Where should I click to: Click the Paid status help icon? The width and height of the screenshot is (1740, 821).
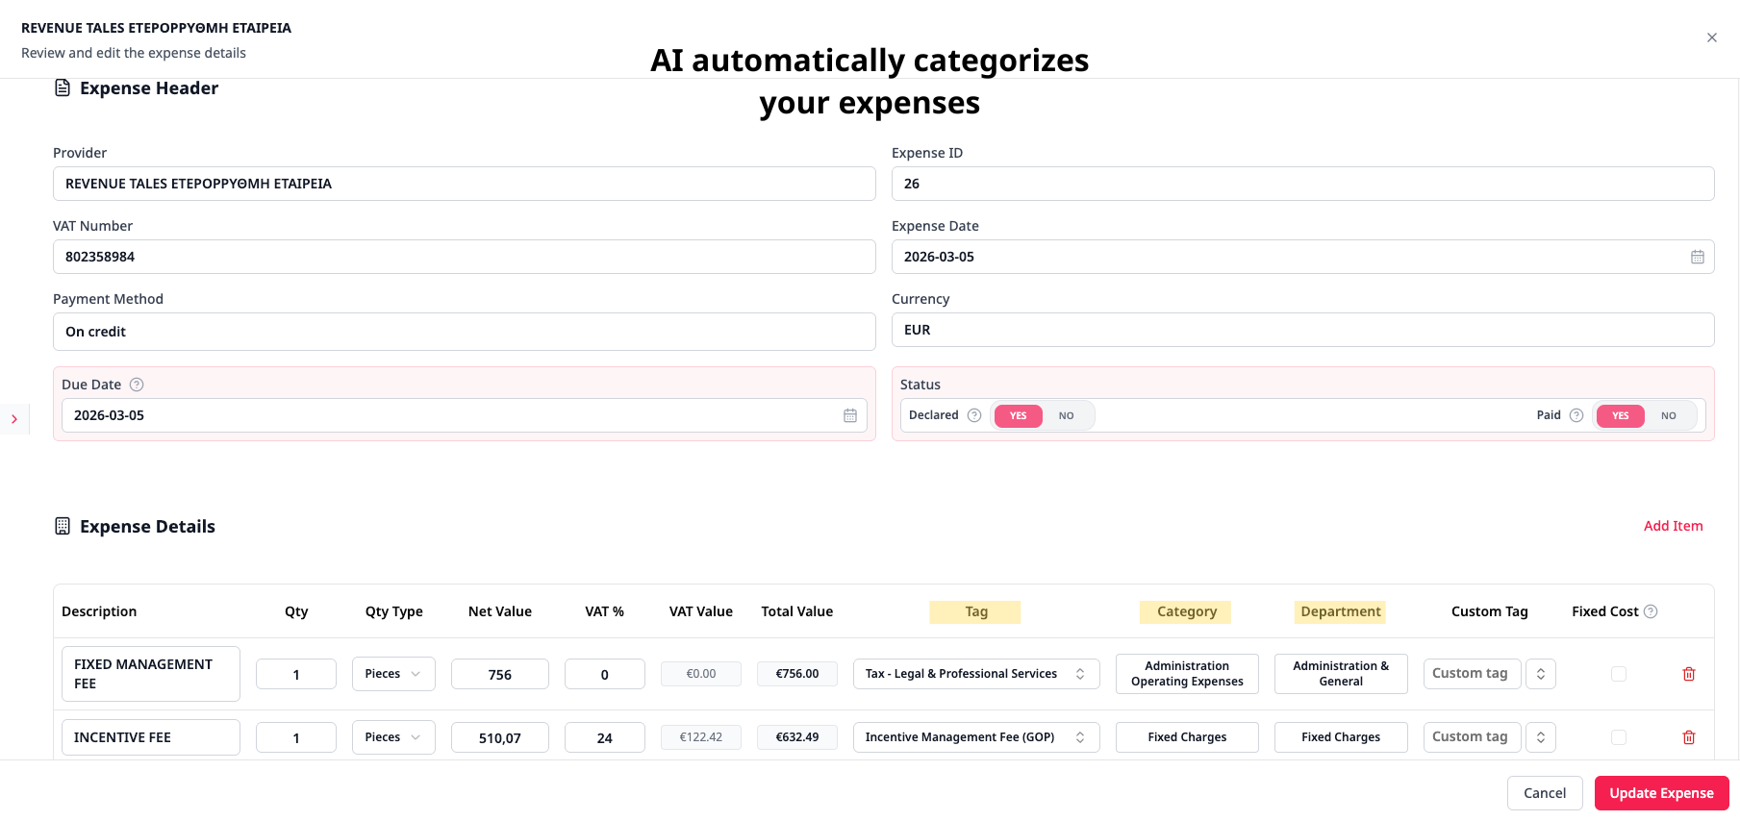pos(1576,415)
